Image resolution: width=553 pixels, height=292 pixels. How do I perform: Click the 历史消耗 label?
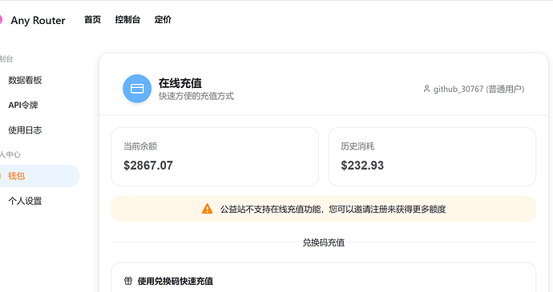(x=357, y=146)
